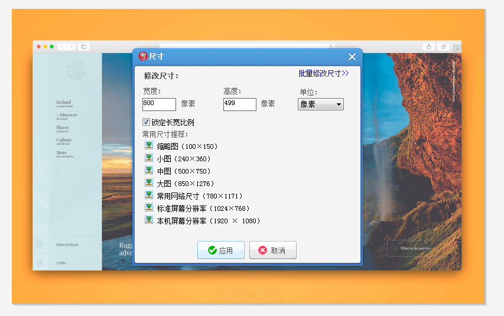504x316 pixels.
Task: Click the circular Iceland logo in sidebar
Action: [x=76, y=70]
